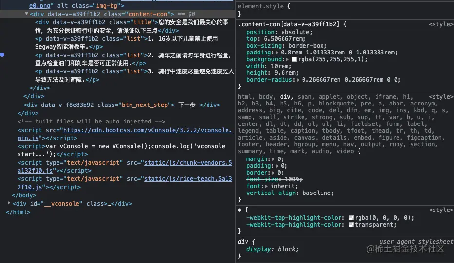
Task: Expand the __vconsole div node
Action: (9, 203)
